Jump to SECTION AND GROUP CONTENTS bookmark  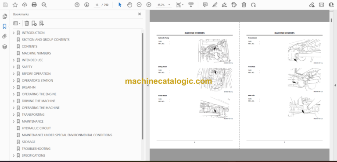tap(46, 40)
